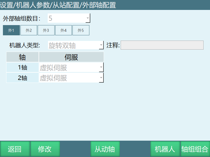Select the 1轴 row label cell
The image size is (210, 157).
point(22,67)
